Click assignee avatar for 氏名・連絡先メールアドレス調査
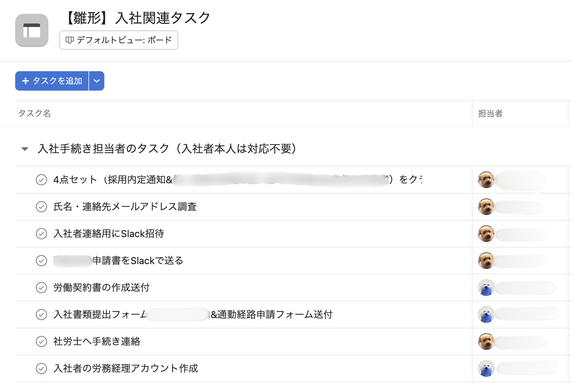 pyautogui.click(x=486, y=207)
